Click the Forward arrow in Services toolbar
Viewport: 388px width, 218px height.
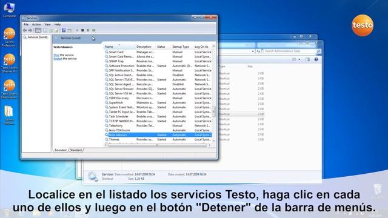[x=30, y=30]
